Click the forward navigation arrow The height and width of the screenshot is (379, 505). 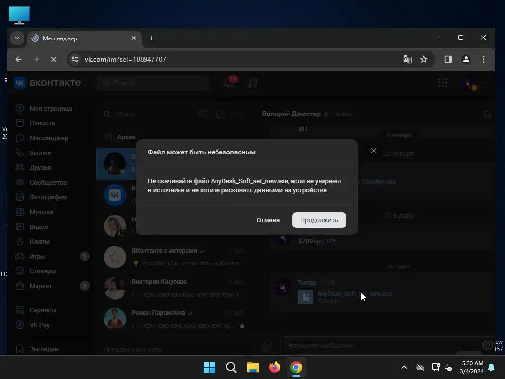36,59
